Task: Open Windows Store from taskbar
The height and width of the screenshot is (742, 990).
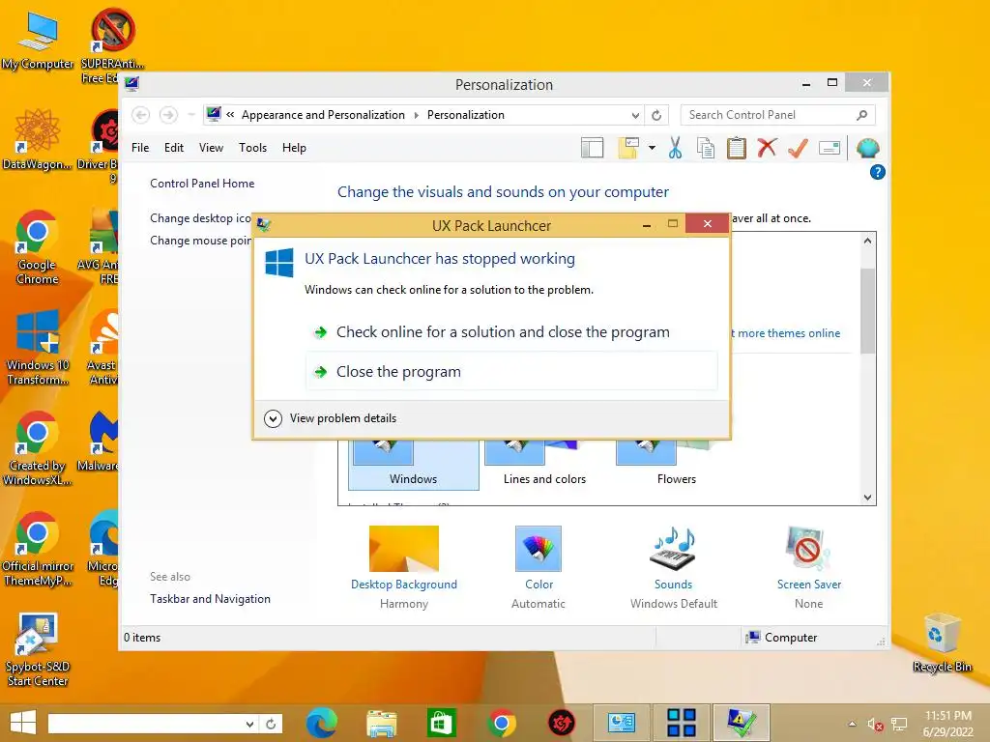Action: (x=441, y=723)
